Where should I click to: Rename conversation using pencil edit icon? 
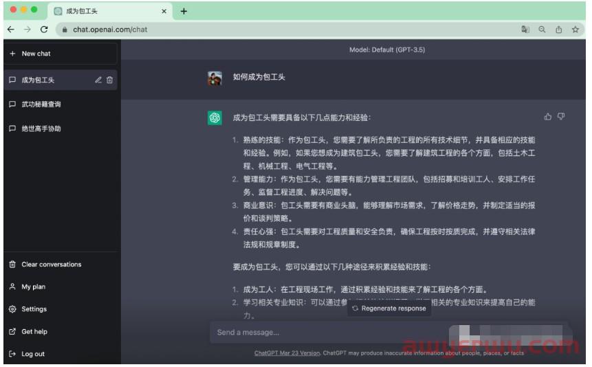tap(98, 80)
